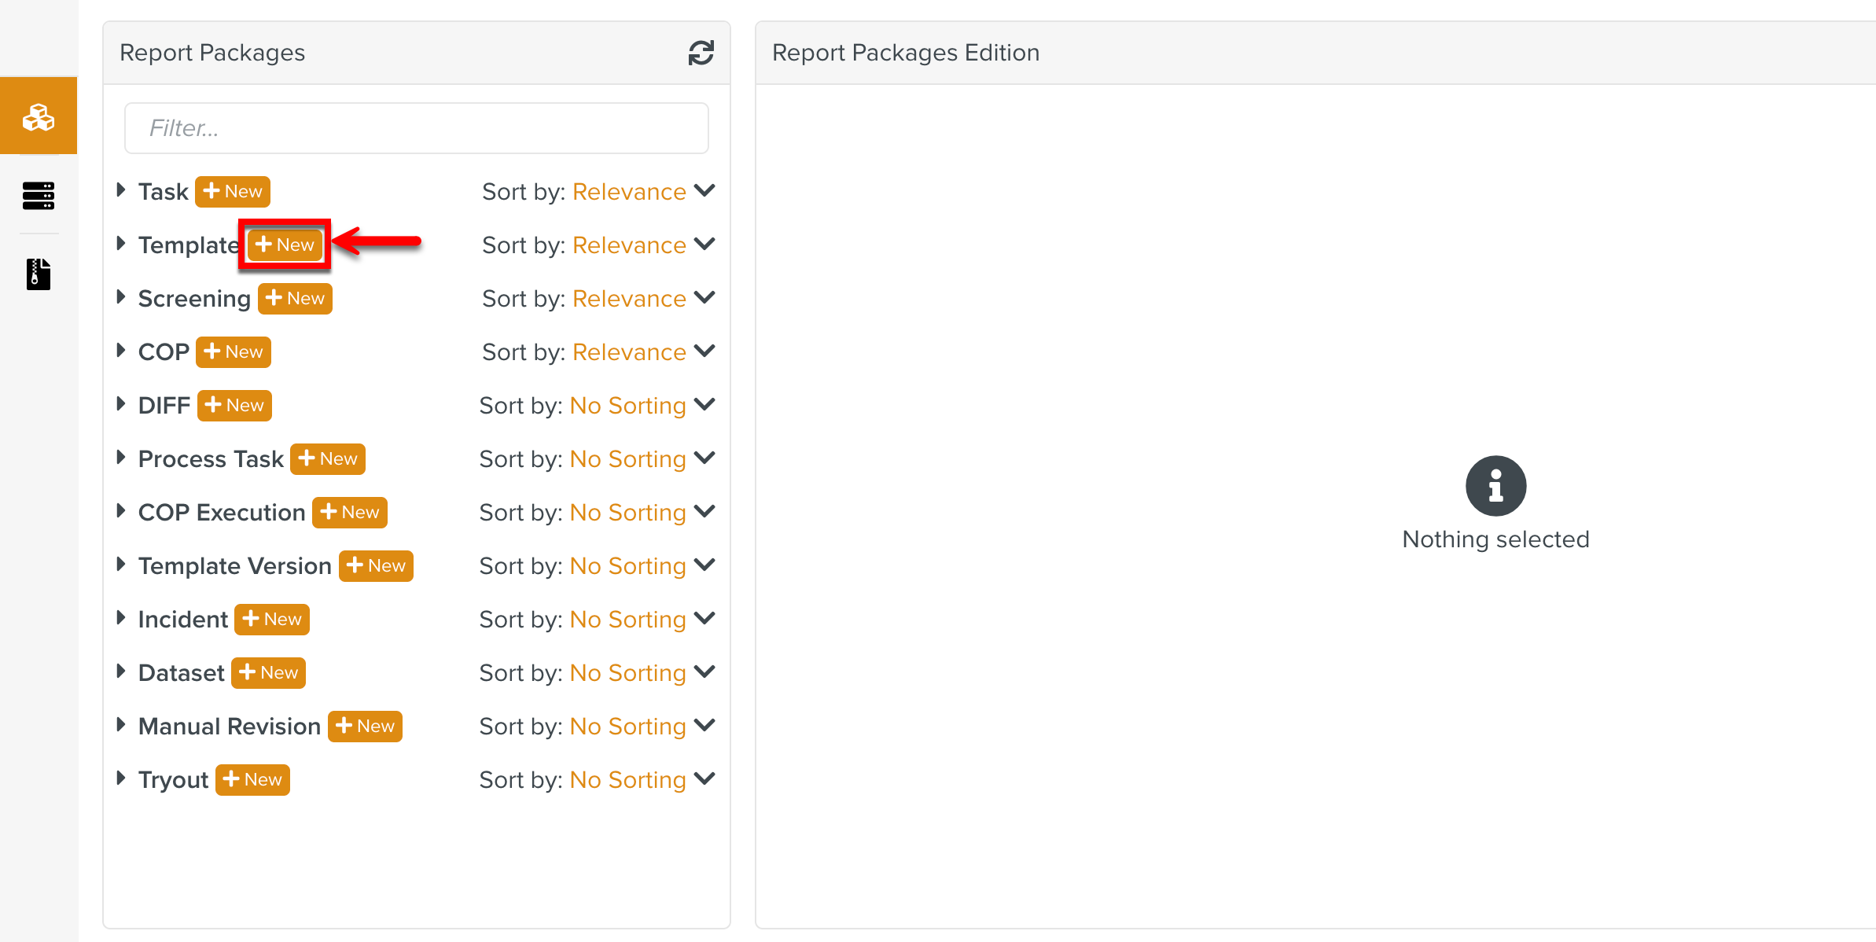
Task: Create a new Template package
Action: (x=285, y=245)
